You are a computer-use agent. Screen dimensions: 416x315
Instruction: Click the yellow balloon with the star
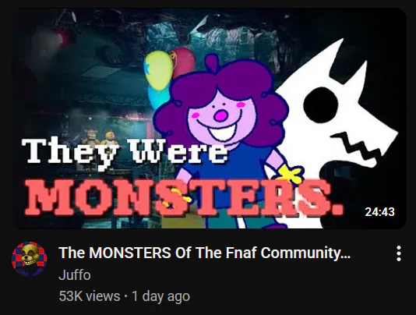(x=159, y=69)
